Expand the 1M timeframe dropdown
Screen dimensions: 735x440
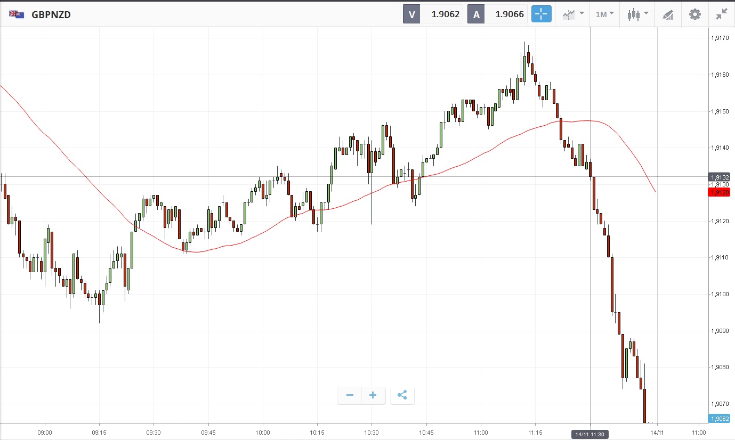point(604,14)
